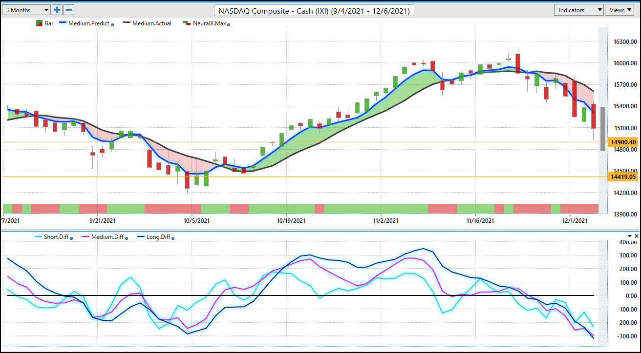
Task: Click the 12/1/2021 date axis label
Action: [575, 221]
